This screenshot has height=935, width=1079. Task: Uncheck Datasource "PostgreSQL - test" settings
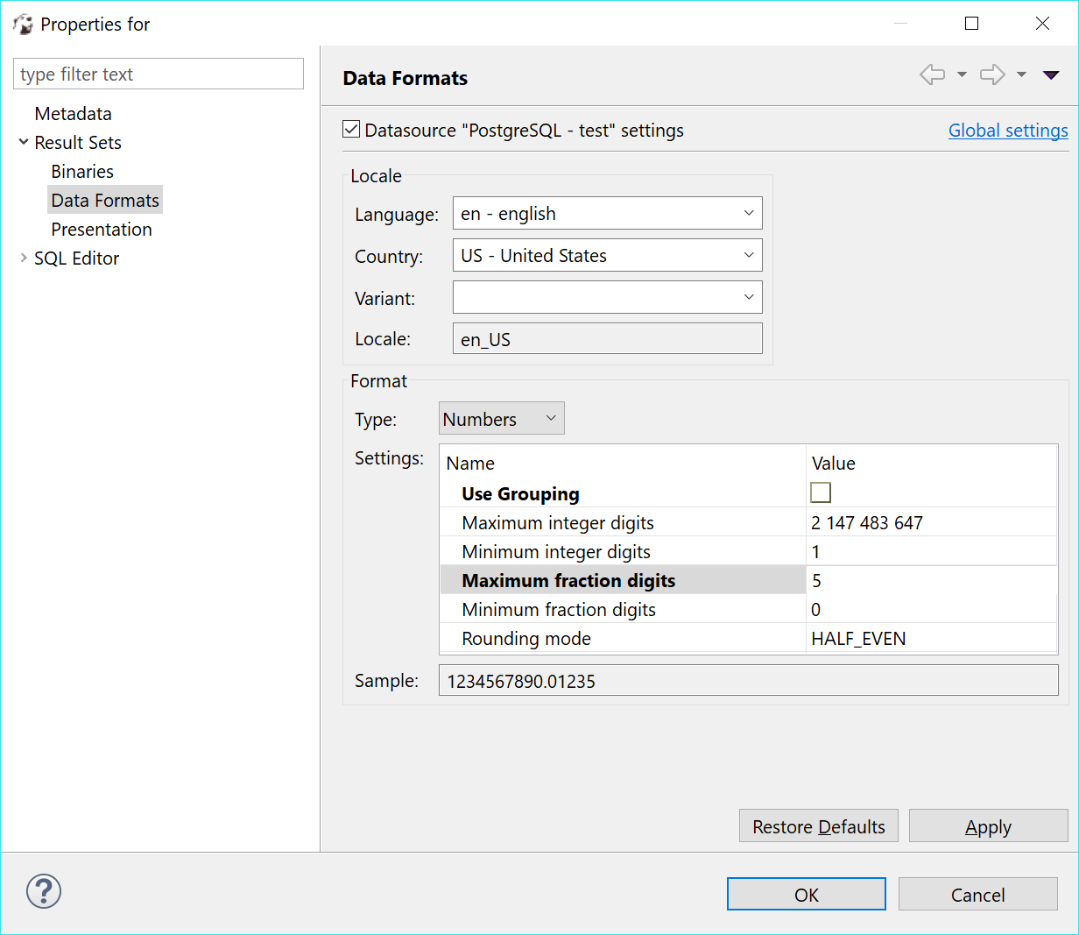pos(350,129)
